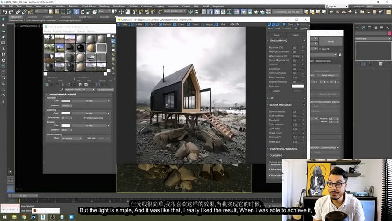Viewport: 392px width, 221px height.
Task: Click the Stop render icon in Corona VFB
Action: (x=284, y=24)
